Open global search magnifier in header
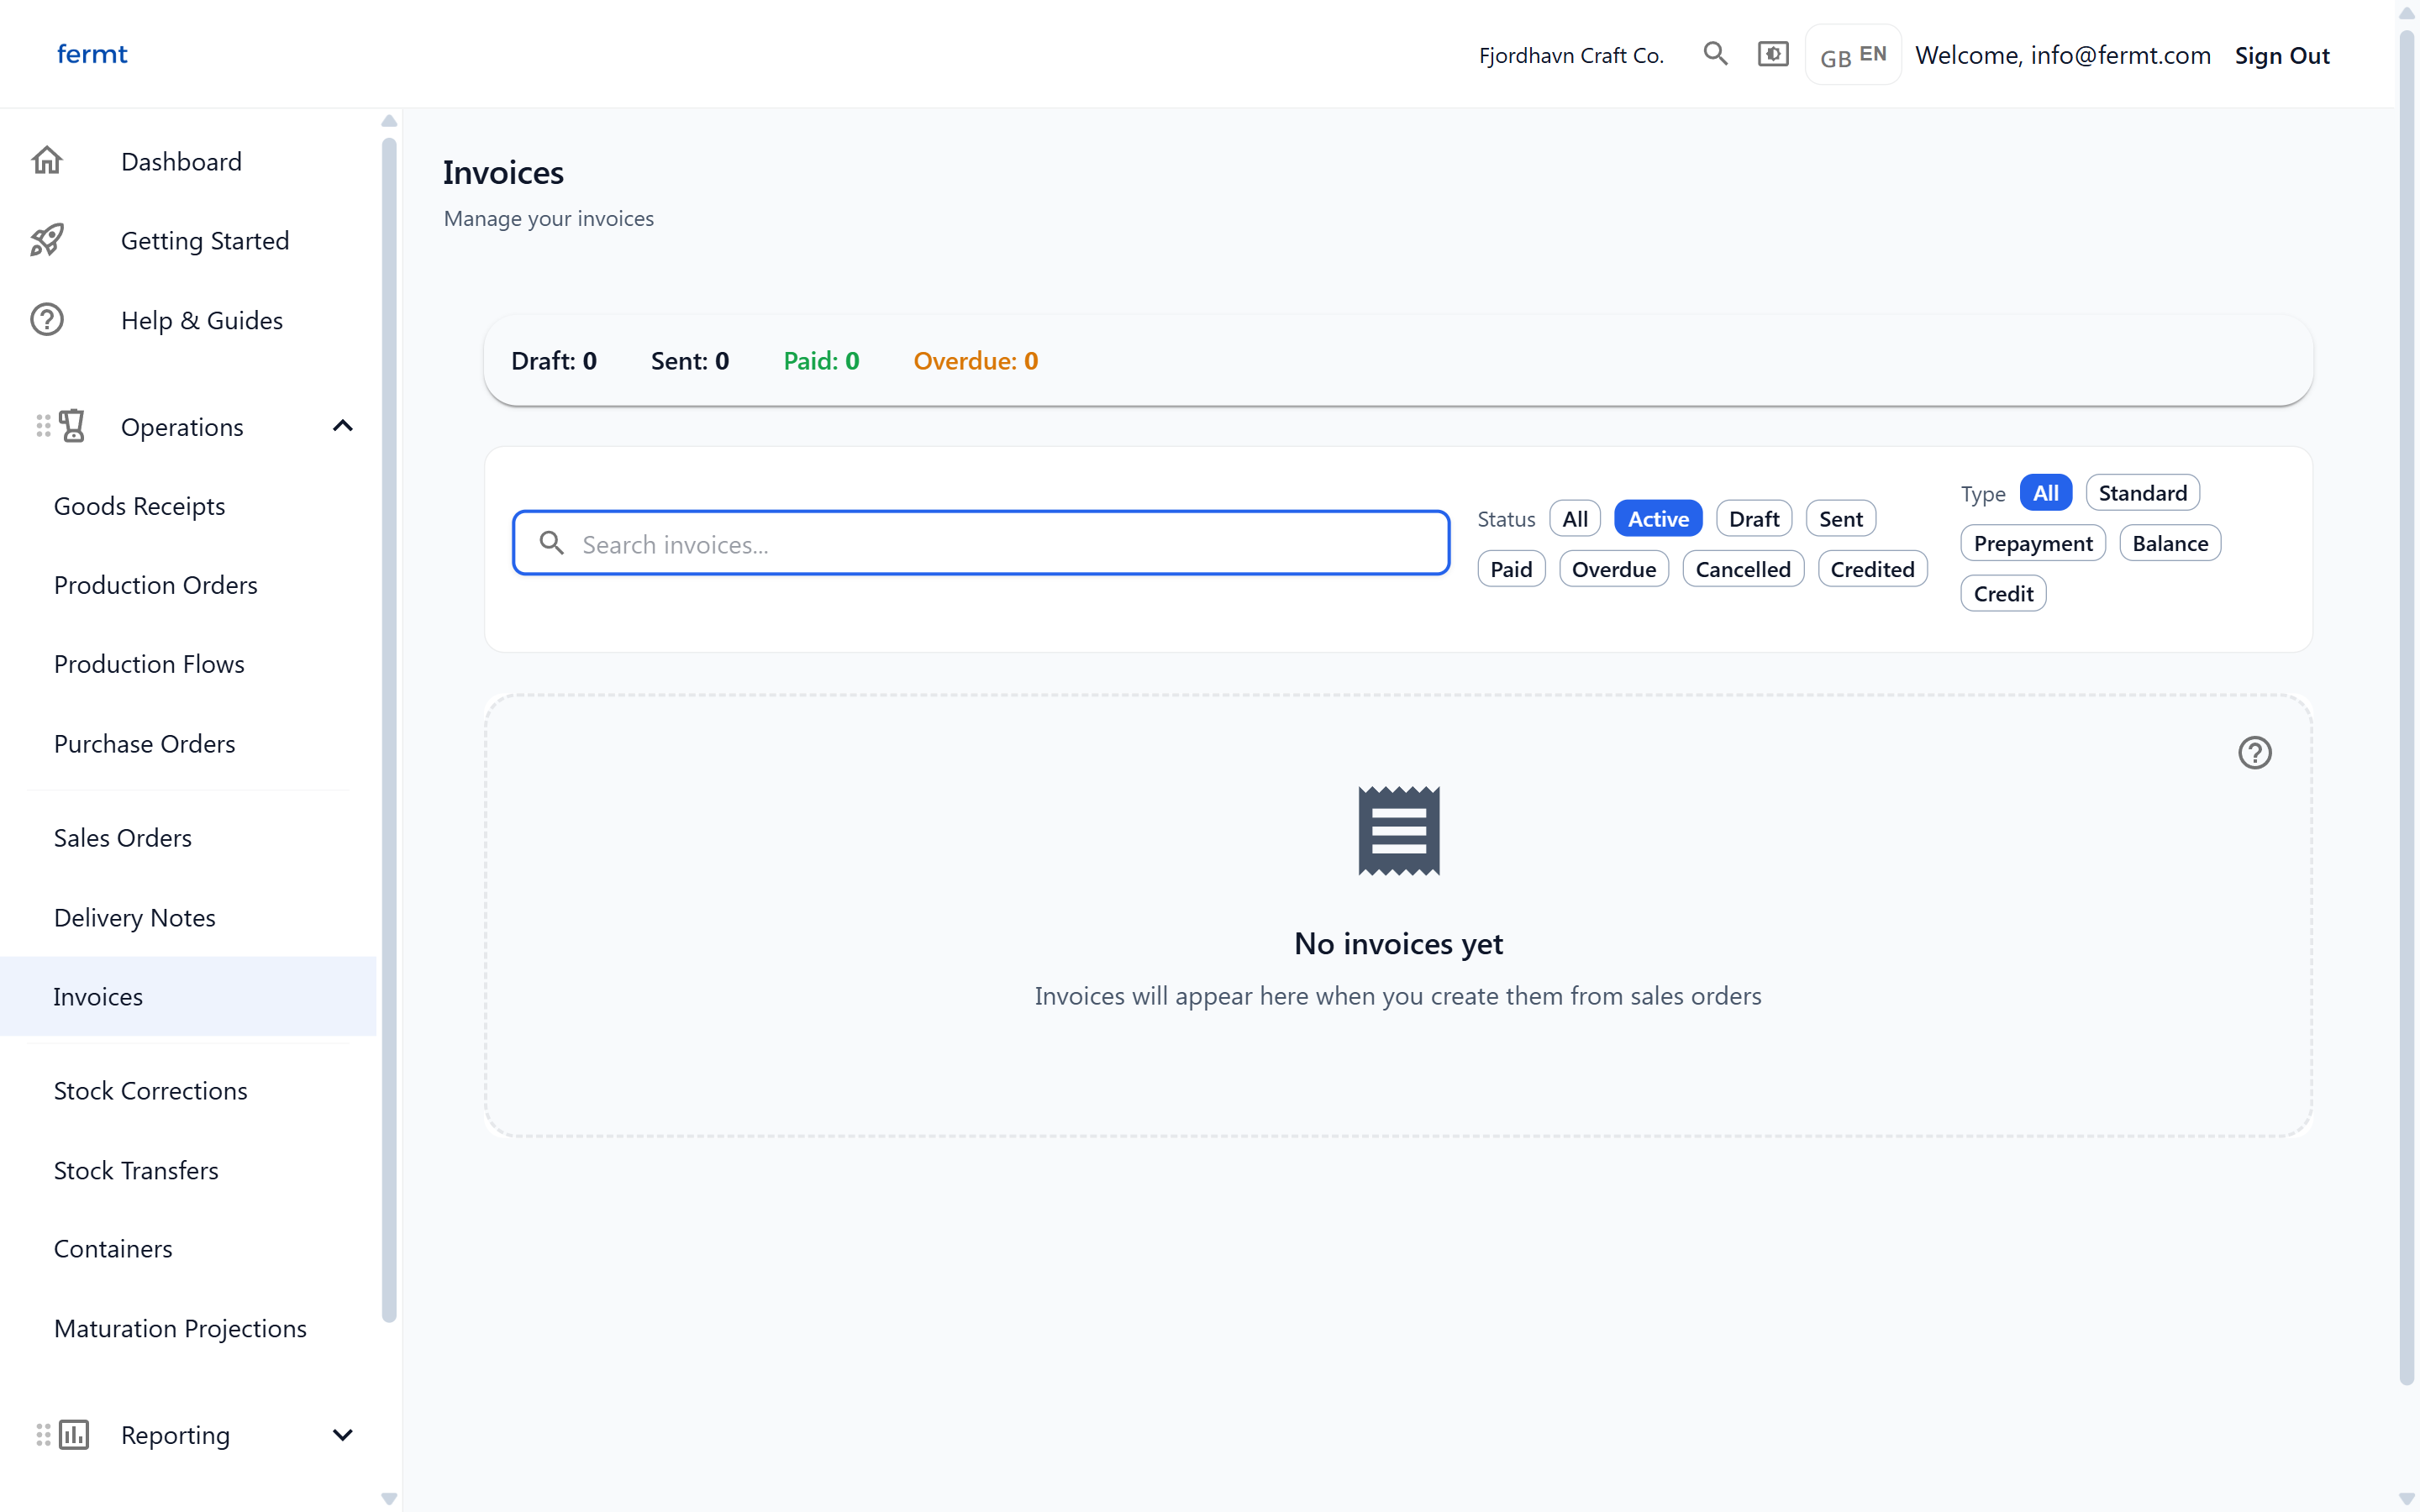The width and height of the screenshot is (2420, 1512). pos(1716,54)
